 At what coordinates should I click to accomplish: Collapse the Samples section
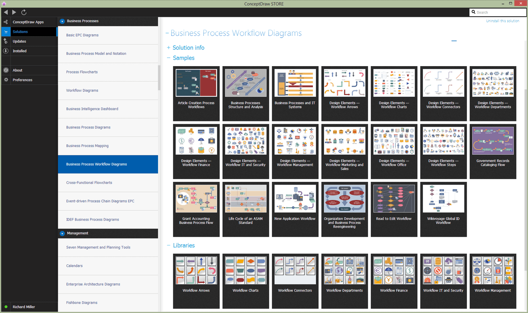pyautogui.click(x=169, y=58)
